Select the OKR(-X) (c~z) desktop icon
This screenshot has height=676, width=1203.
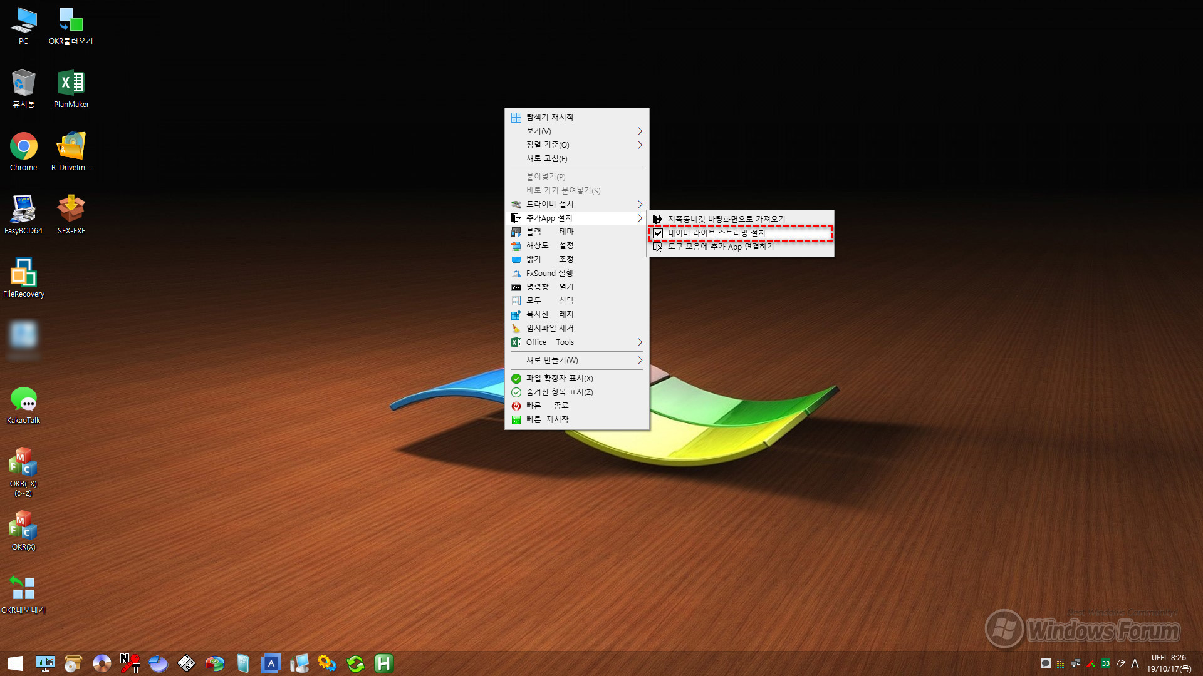click(23, 473)
